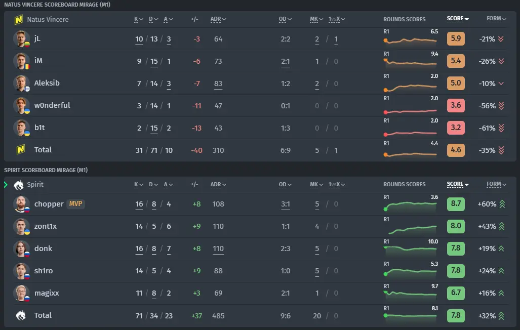Sort Natus Vincere table by 1vsX
This screenshot has height=330, width=520.
tap(337, 19)
